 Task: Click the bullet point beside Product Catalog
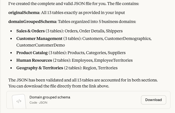pos(11,53)
